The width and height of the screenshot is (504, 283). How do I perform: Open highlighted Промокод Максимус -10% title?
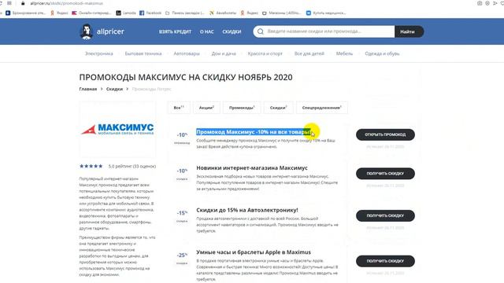pyautogui.click(x=254, y=132)
